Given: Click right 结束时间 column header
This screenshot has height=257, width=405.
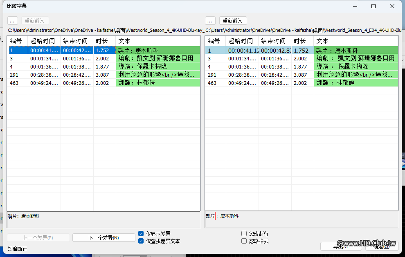Looking at the screenshot, I should [275, 41].
